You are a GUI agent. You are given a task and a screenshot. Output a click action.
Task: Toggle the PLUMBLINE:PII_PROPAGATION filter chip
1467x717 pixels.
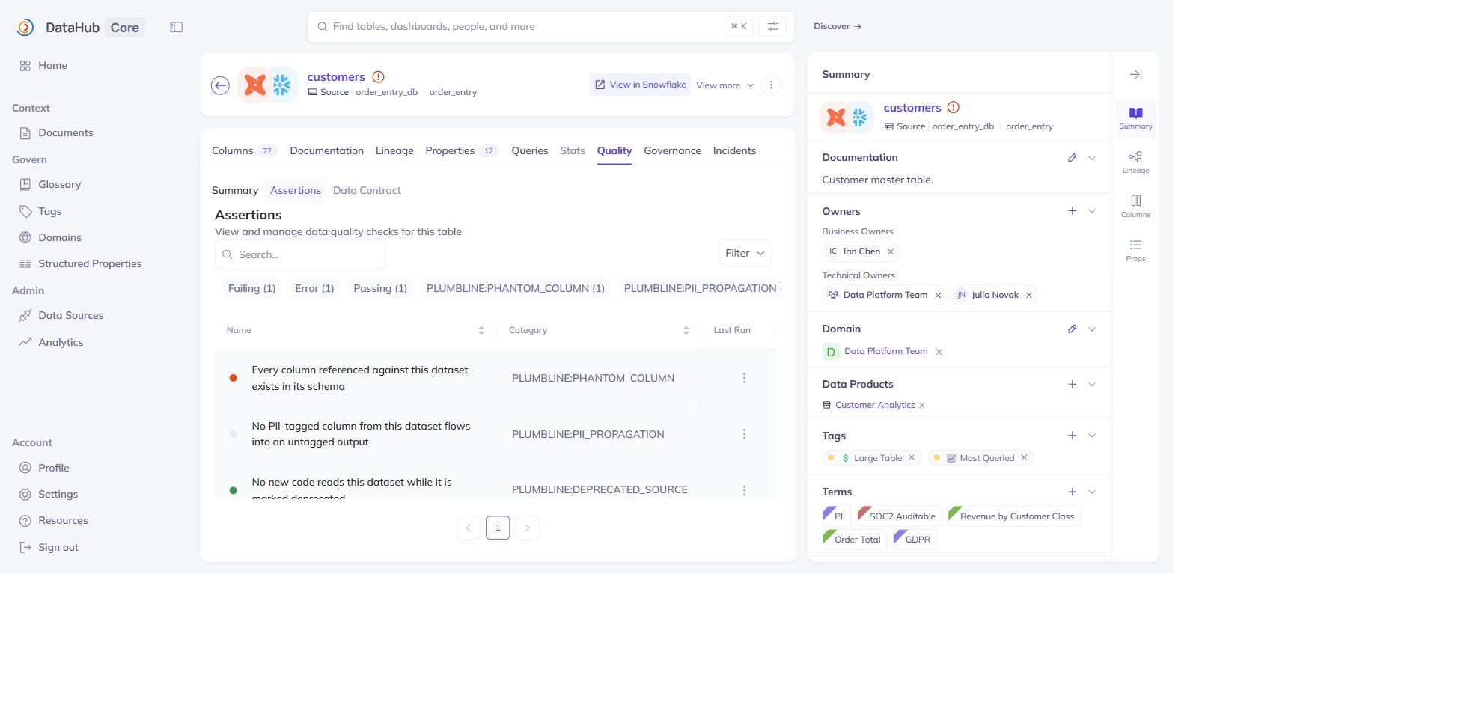701,289
